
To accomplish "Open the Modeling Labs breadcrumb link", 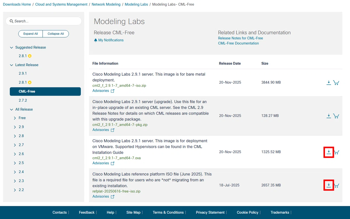I will tap(136, 4).
